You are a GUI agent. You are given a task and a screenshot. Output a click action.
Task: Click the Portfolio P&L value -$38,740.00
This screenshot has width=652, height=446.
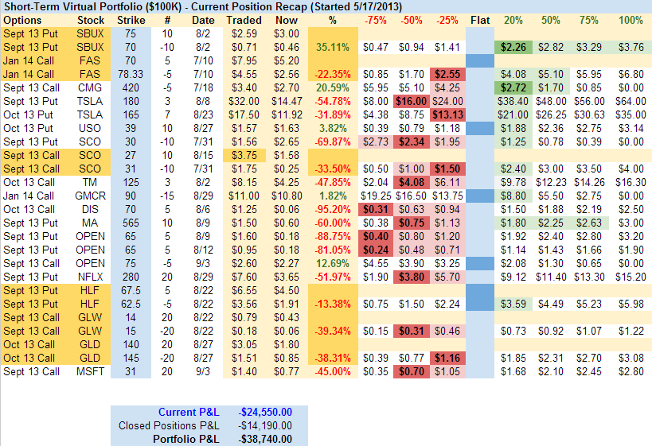(x=266, y=439)
